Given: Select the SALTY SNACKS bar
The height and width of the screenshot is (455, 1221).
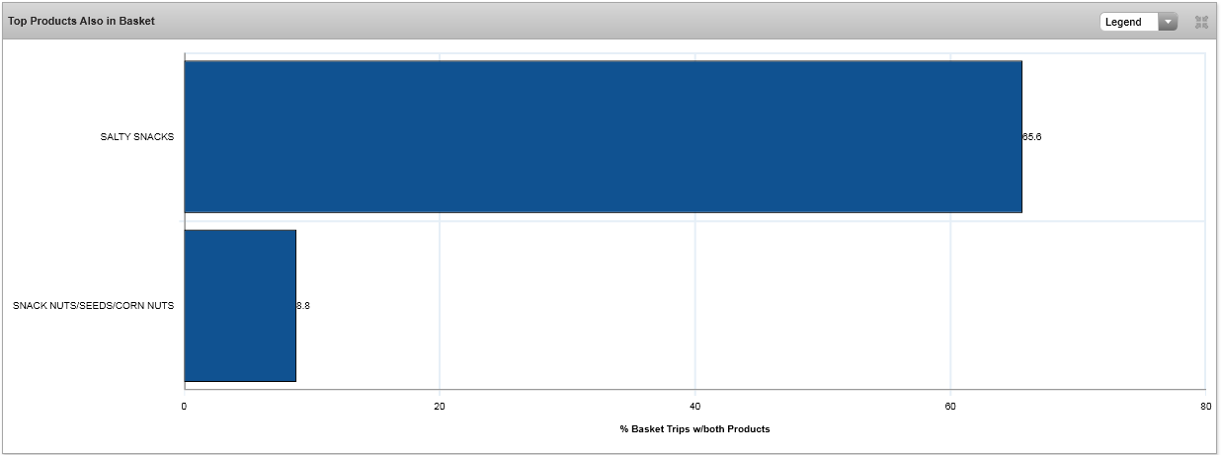Looking at the screenshot, I should pyautogui.click(x=603, y=137).
